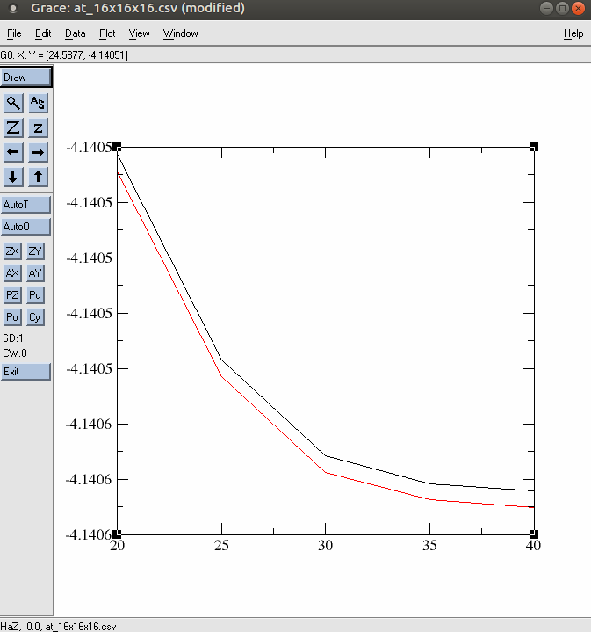Click the ZY zoom y-axis button
The image size is (591, 632).
pos(35,251)
